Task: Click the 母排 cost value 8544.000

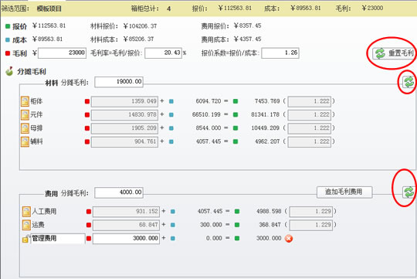Action: tap(208, 128)
